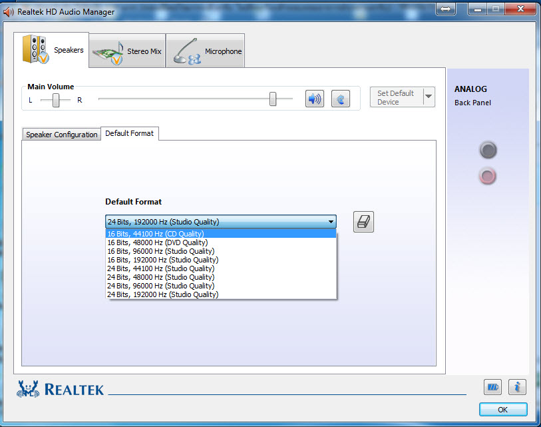The height and width of the screenshot is (427, 541).
Task: Click the gray back panel audio jack
Action: coord(488,151)
